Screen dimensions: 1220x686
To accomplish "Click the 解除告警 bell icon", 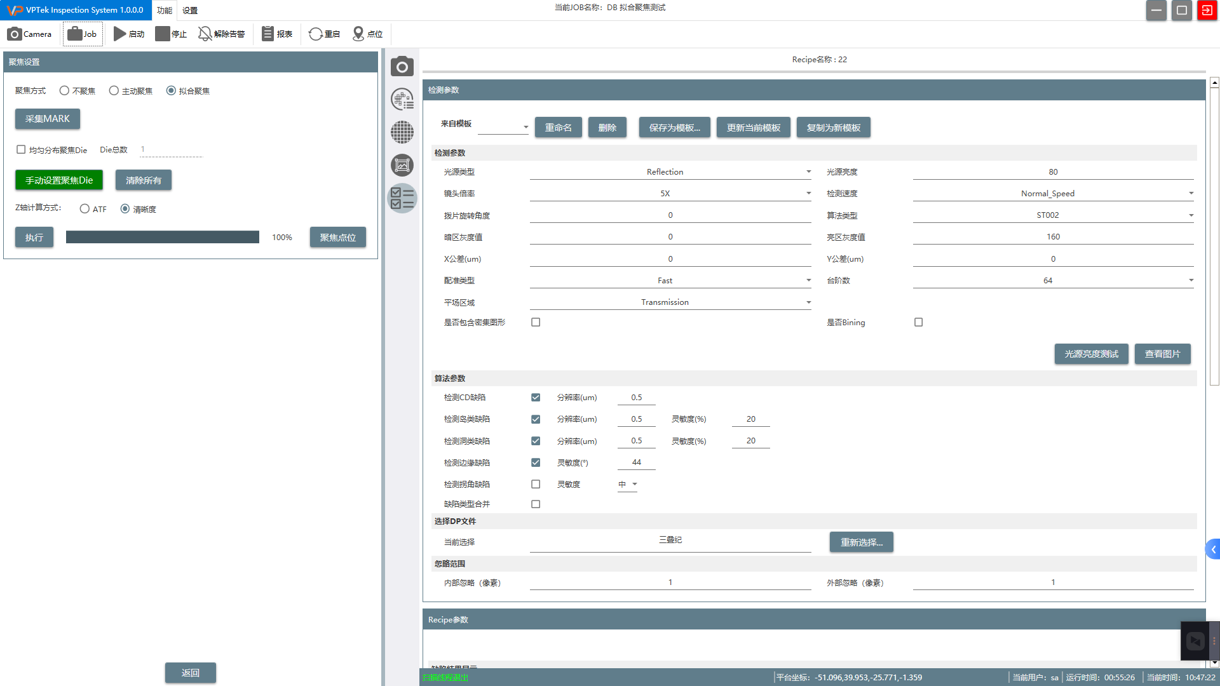I will tap(205, 34).
